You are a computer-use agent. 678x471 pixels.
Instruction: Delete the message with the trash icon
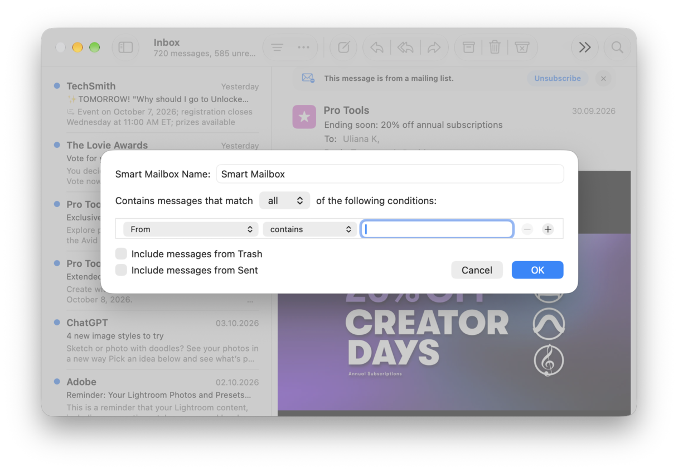pos(495,47)
